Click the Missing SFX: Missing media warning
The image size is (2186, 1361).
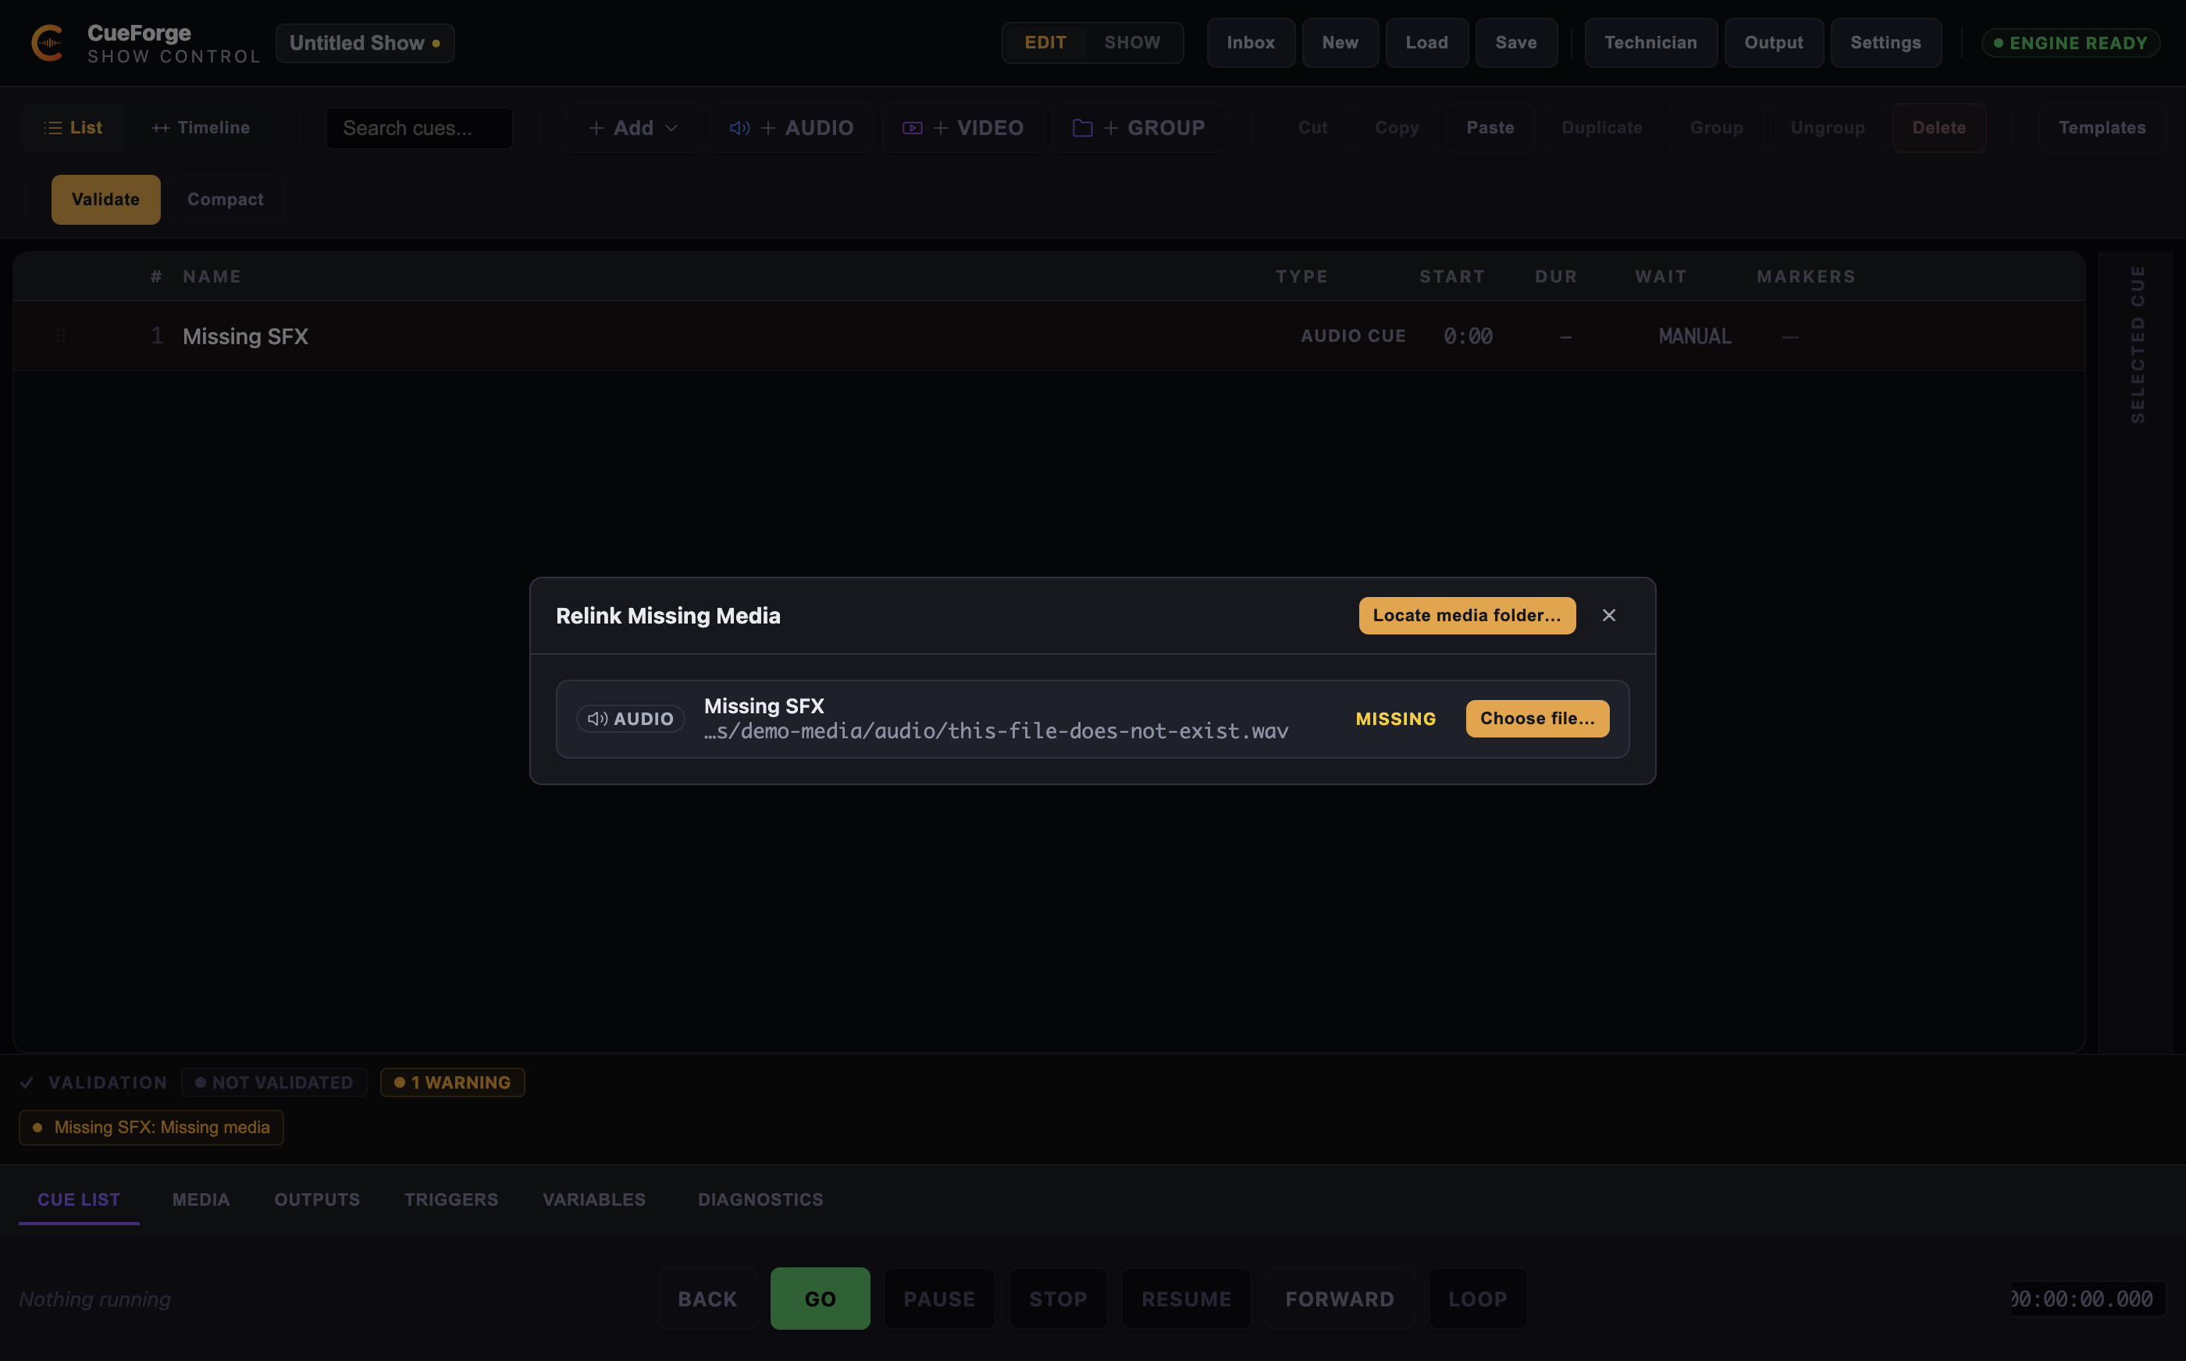click(151, 1127)
